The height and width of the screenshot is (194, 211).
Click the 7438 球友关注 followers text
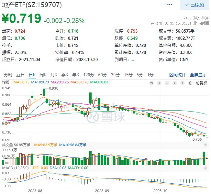[x=196, y=18]
